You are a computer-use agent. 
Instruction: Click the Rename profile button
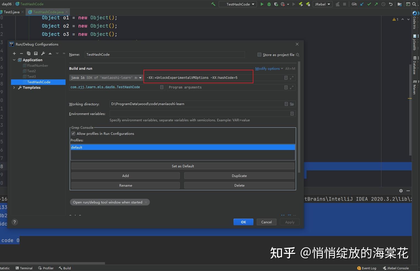(126, 185)
